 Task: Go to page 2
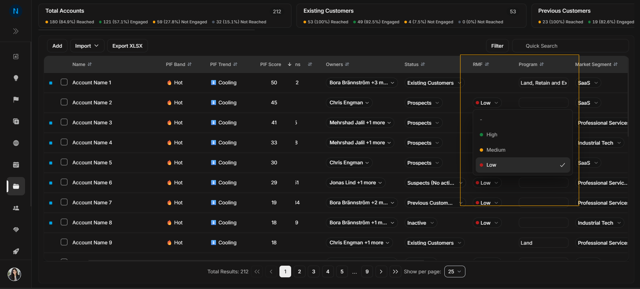299,272
